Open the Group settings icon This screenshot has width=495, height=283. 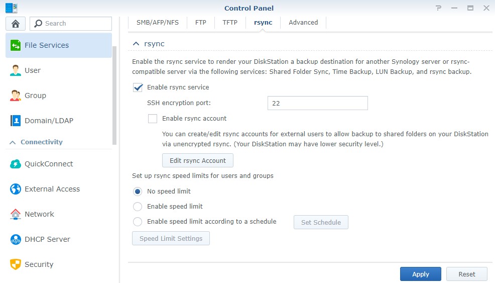point(16,96)
